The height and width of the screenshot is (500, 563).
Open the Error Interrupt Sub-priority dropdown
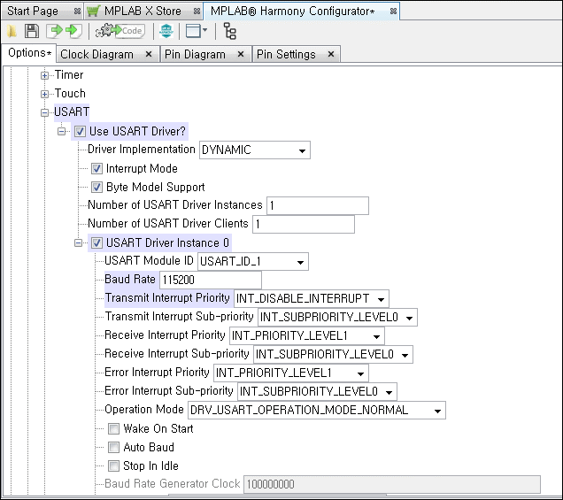pyautogui.click(x=317, y=392)
